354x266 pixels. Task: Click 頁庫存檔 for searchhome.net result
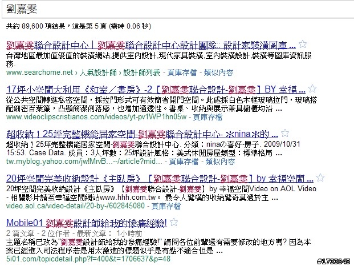coord(182,72)
